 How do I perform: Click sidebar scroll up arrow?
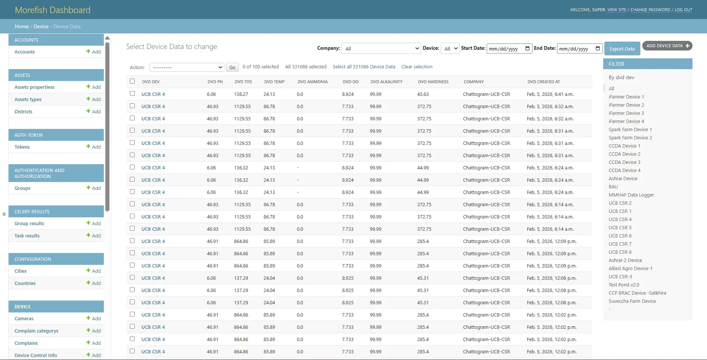107,38
